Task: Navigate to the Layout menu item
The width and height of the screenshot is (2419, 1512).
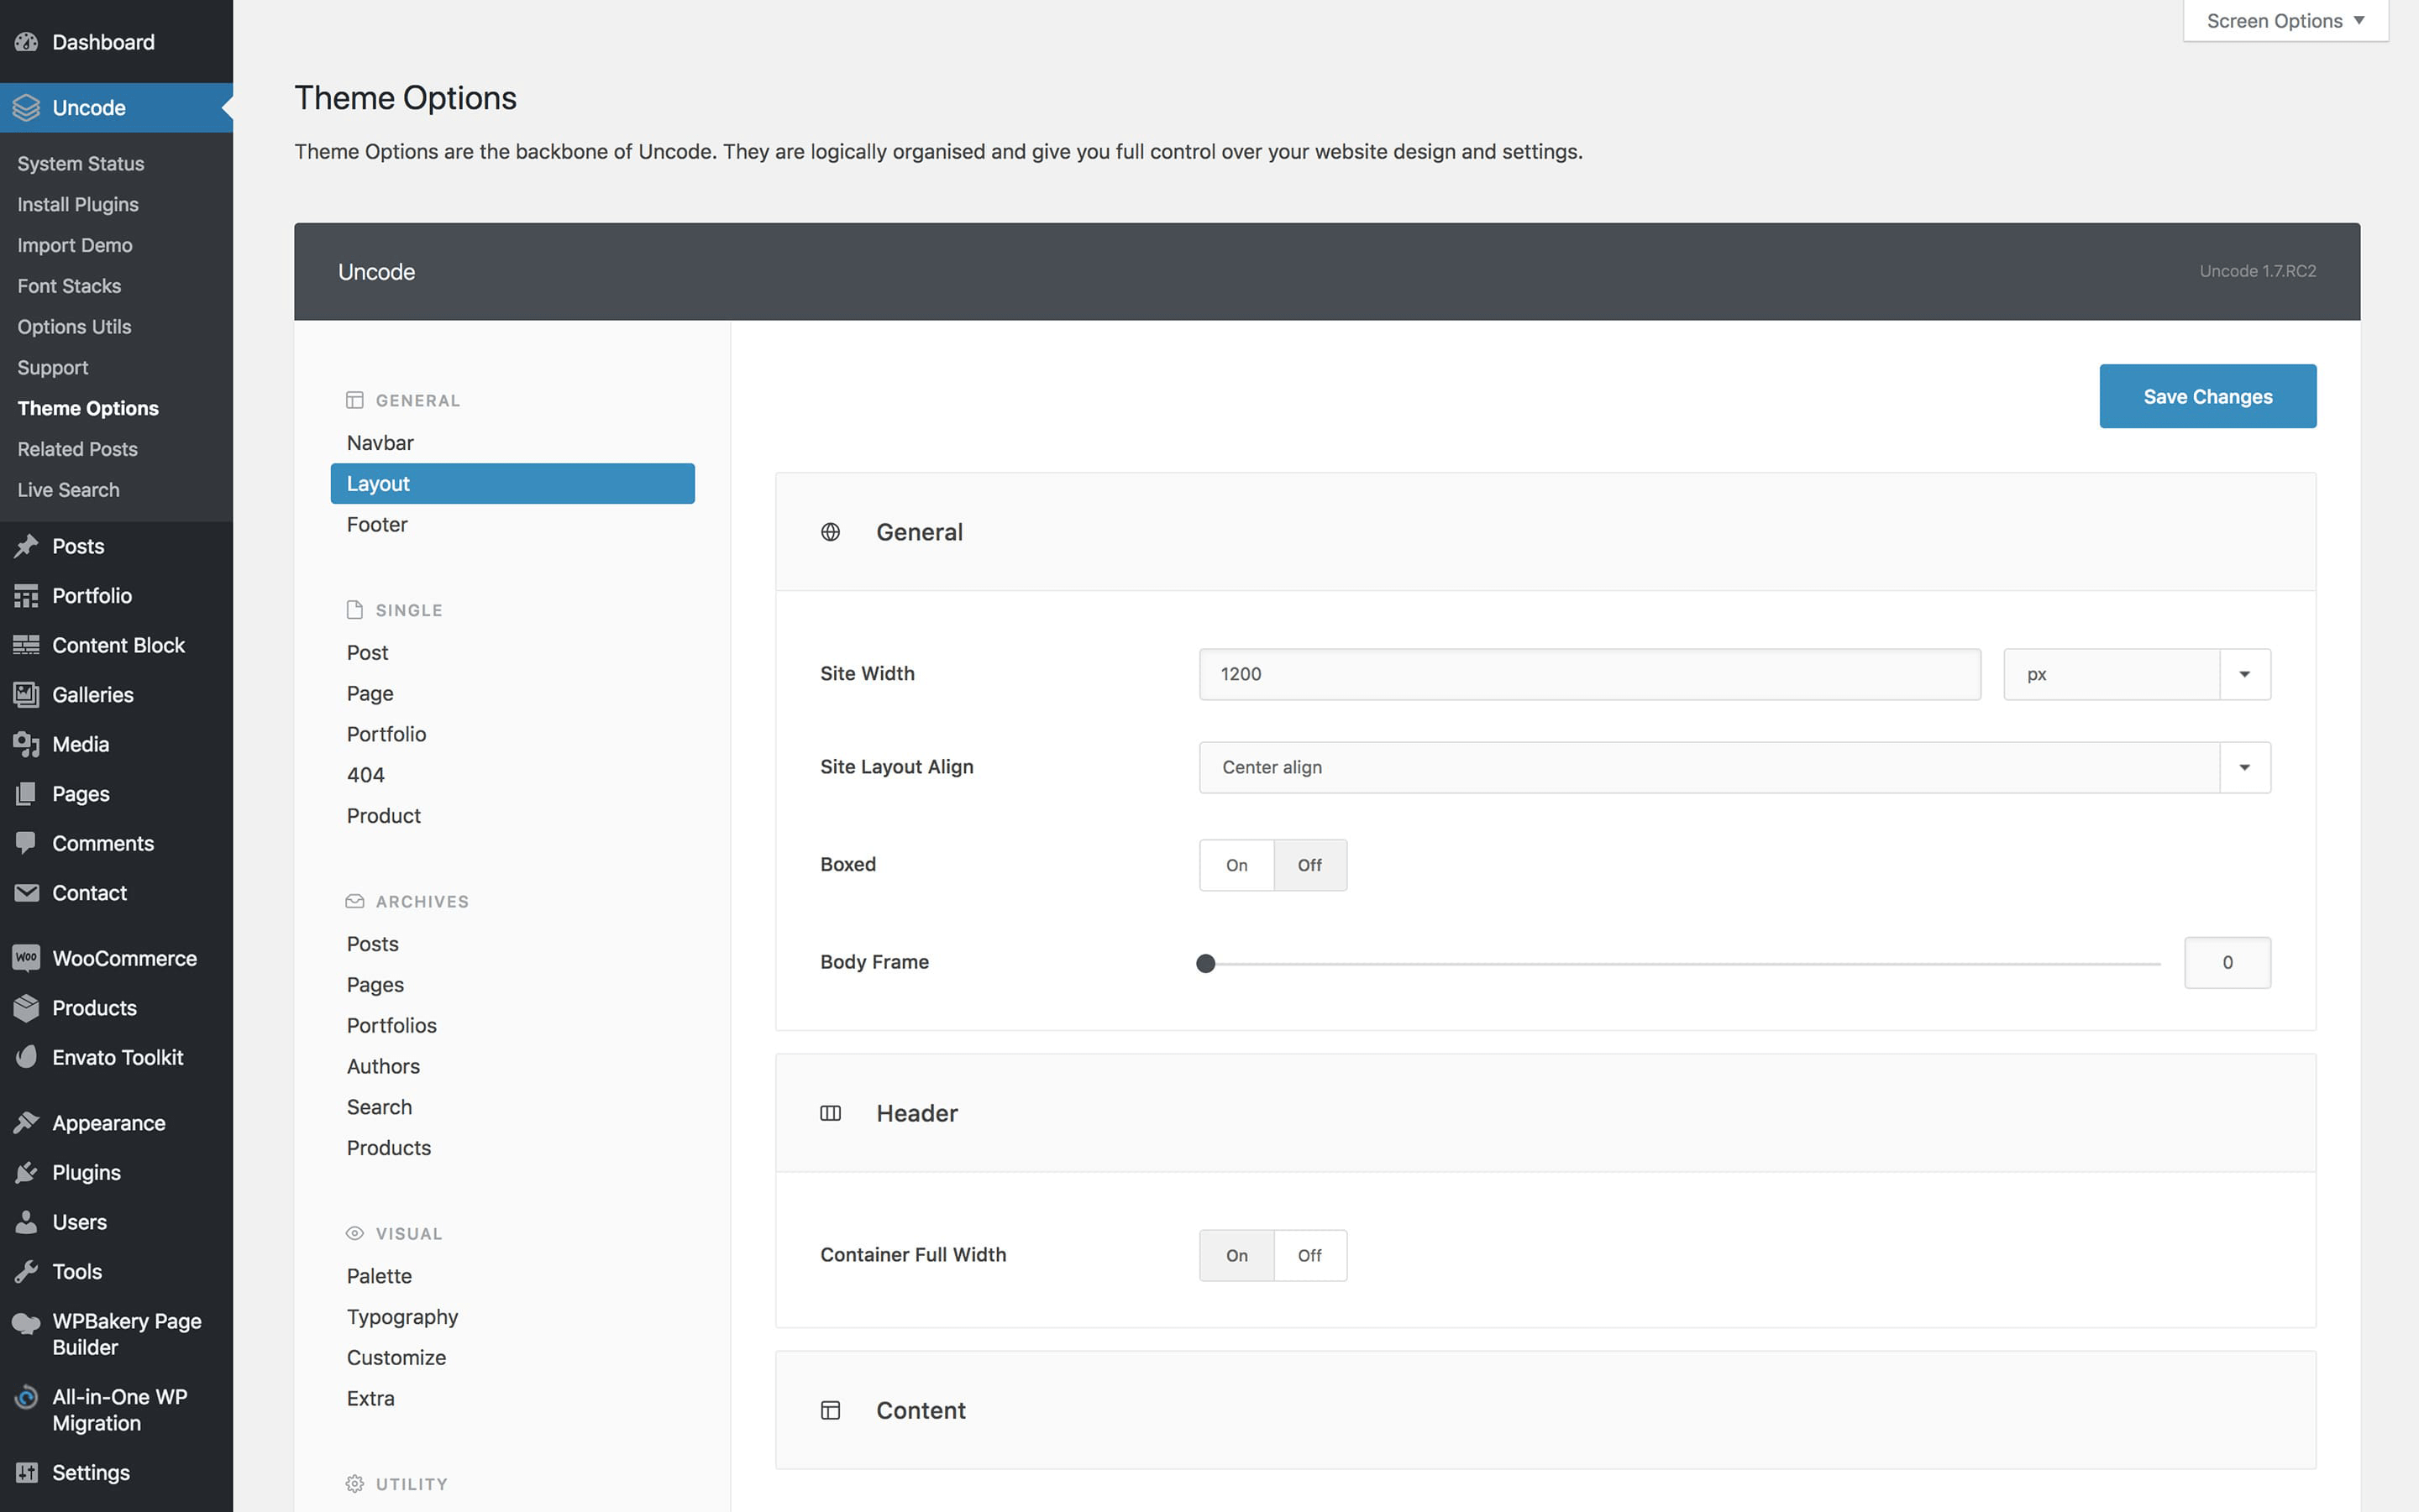Action: [x=512, y=484]
